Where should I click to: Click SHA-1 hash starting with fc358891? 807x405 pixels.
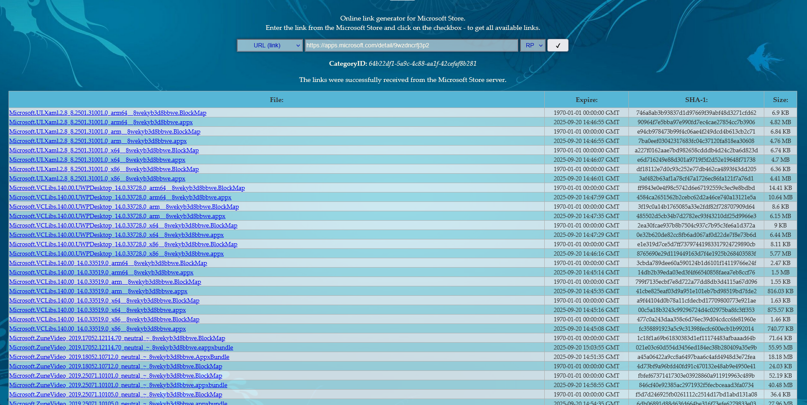(x=696, y=329)
